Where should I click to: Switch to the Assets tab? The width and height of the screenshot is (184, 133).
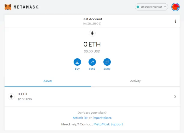48,81
